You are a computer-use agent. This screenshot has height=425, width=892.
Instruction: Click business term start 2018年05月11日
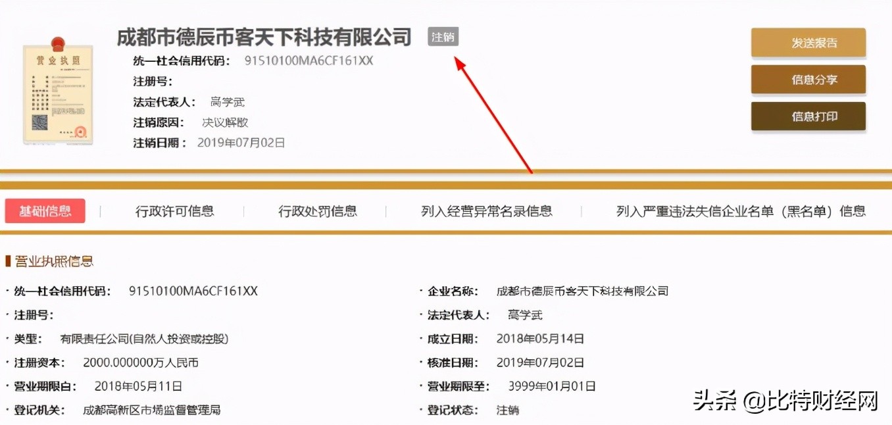(138, 386)
